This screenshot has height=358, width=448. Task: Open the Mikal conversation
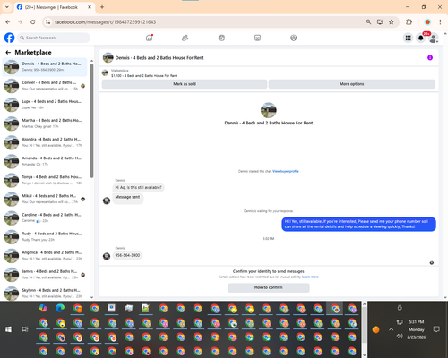45,199
